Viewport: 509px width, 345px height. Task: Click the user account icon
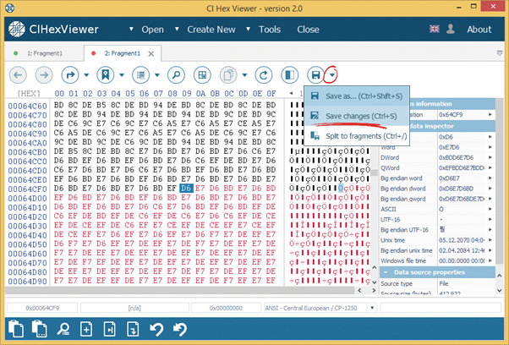[x=451, y=30]
